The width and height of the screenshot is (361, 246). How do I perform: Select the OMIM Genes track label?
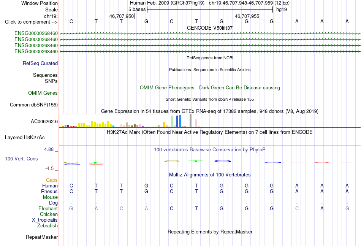(x=43, y=93)
